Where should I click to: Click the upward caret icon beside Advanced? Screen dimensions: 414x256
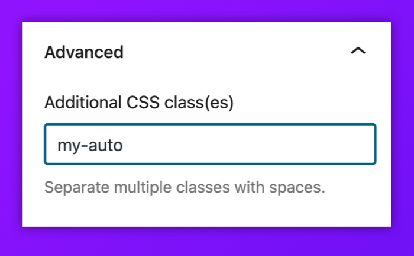click(358, 50)
